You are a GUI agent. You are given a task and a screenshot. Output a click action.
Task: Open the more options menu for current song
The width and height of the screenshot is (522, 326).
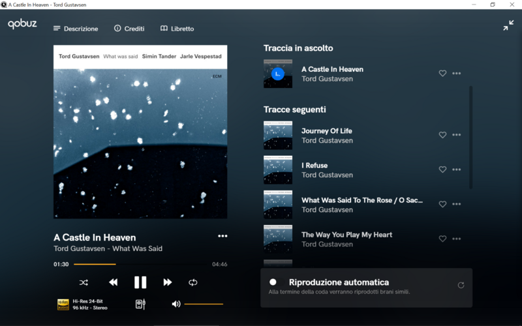(223, 236)
